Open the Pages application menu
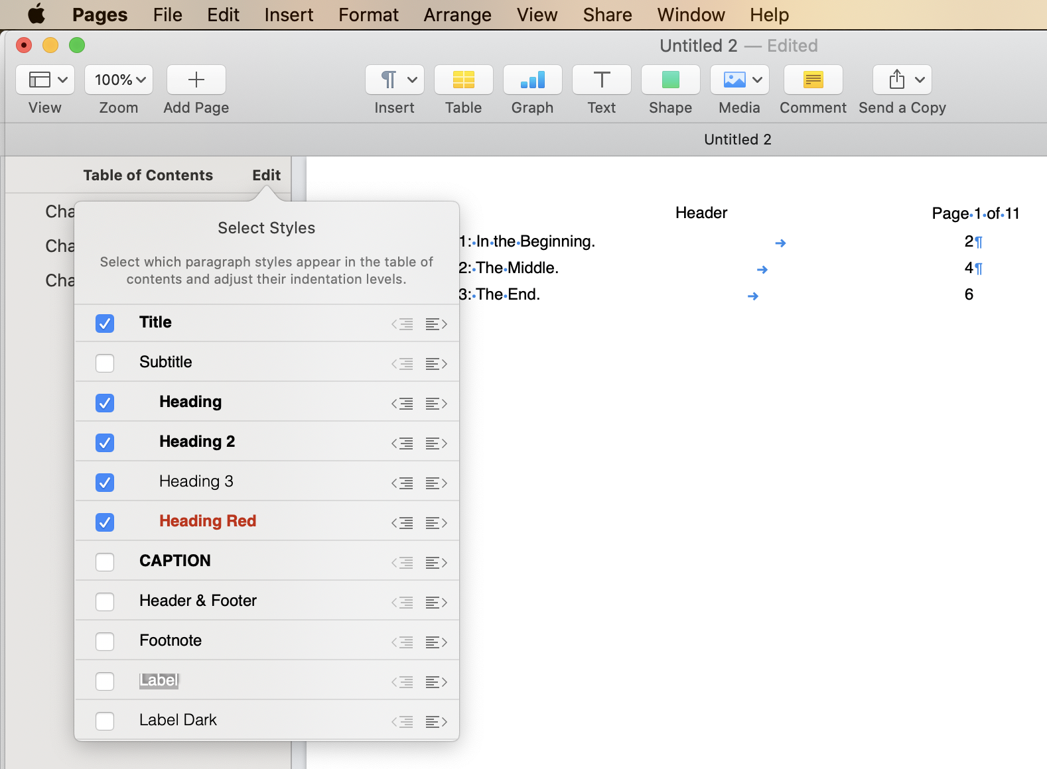Viewport: 1047px width, 769px height. pos(100,15)
